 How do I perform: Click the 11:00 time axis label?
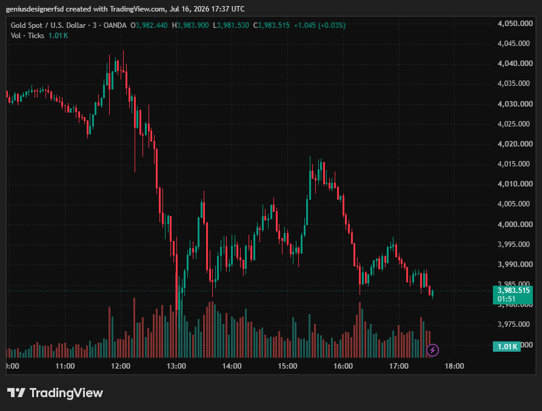coord(65,366)
